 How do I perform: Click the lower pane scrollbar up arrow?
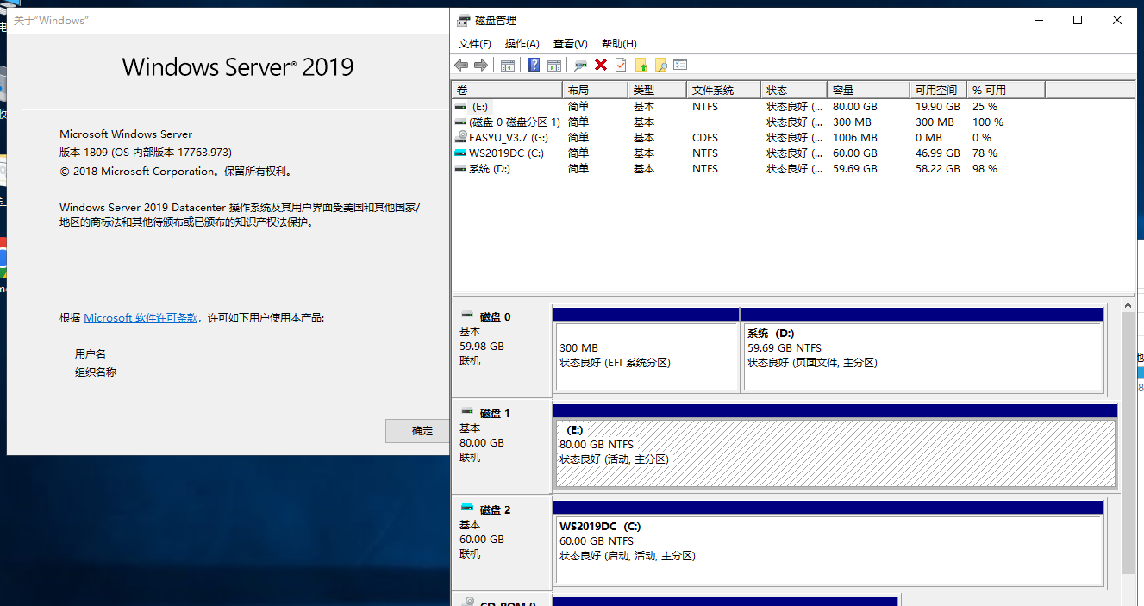tap(1128, 305)
